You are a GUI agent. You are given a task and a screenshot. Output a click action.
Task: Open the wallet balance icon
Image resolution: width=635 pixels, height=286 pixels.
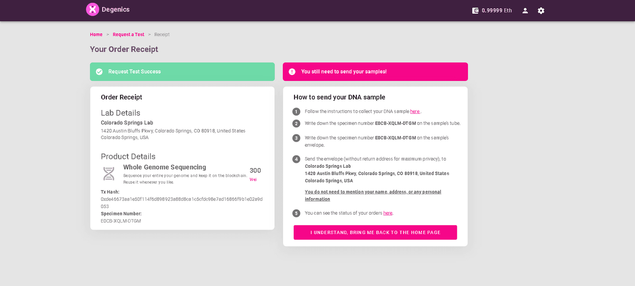coord(475,11)
